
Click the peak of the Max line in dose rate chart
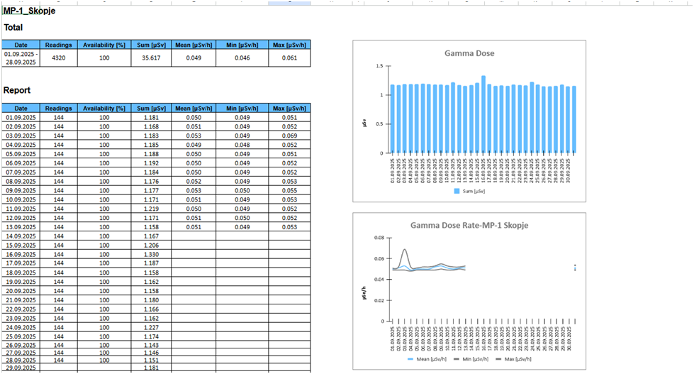coord(405,250)
